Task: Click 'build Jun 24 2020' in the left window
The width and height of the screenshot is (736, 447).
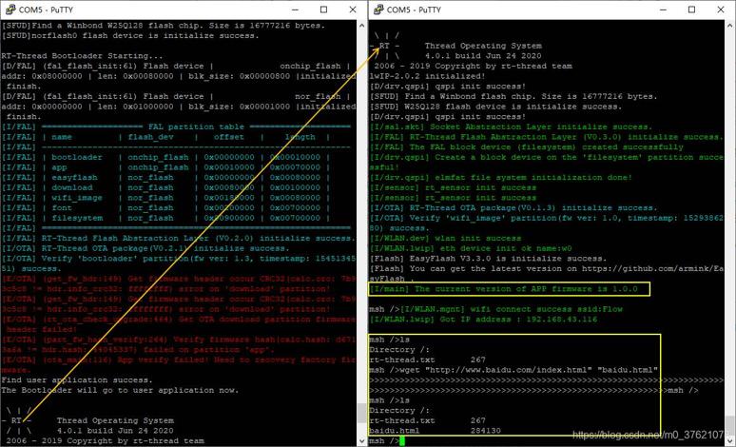Action: (130, 431)
